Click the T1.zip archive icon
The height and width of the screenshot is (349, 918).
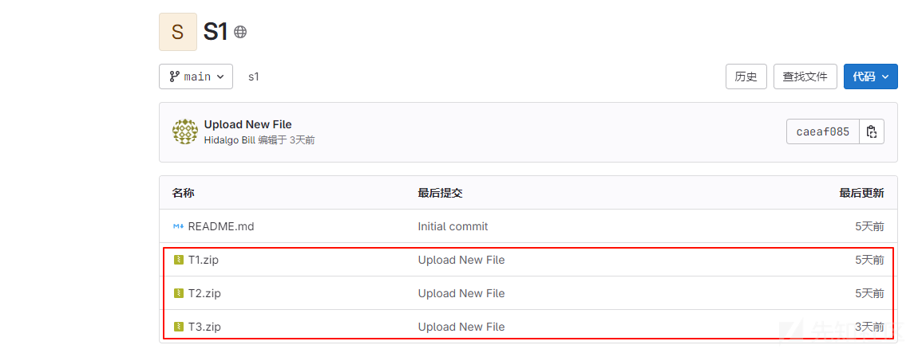pyautogui.click(x=179, y=260)
